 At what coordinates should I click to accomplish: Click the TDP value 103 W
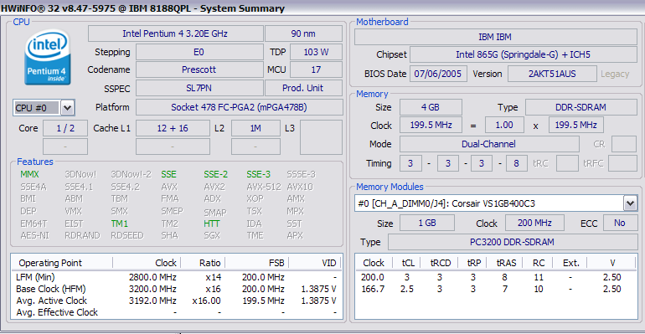point(316,52)
